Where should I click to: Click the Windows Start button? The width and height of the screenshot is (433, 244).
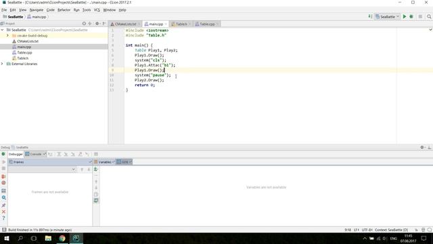click(7, 238)
